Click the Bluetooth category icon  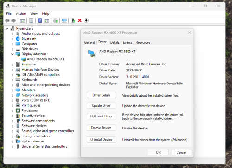pyautogui.click(x=18, y=39)
